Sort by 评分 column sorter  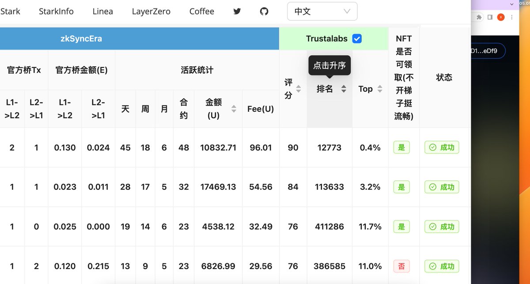pos(299,89)
